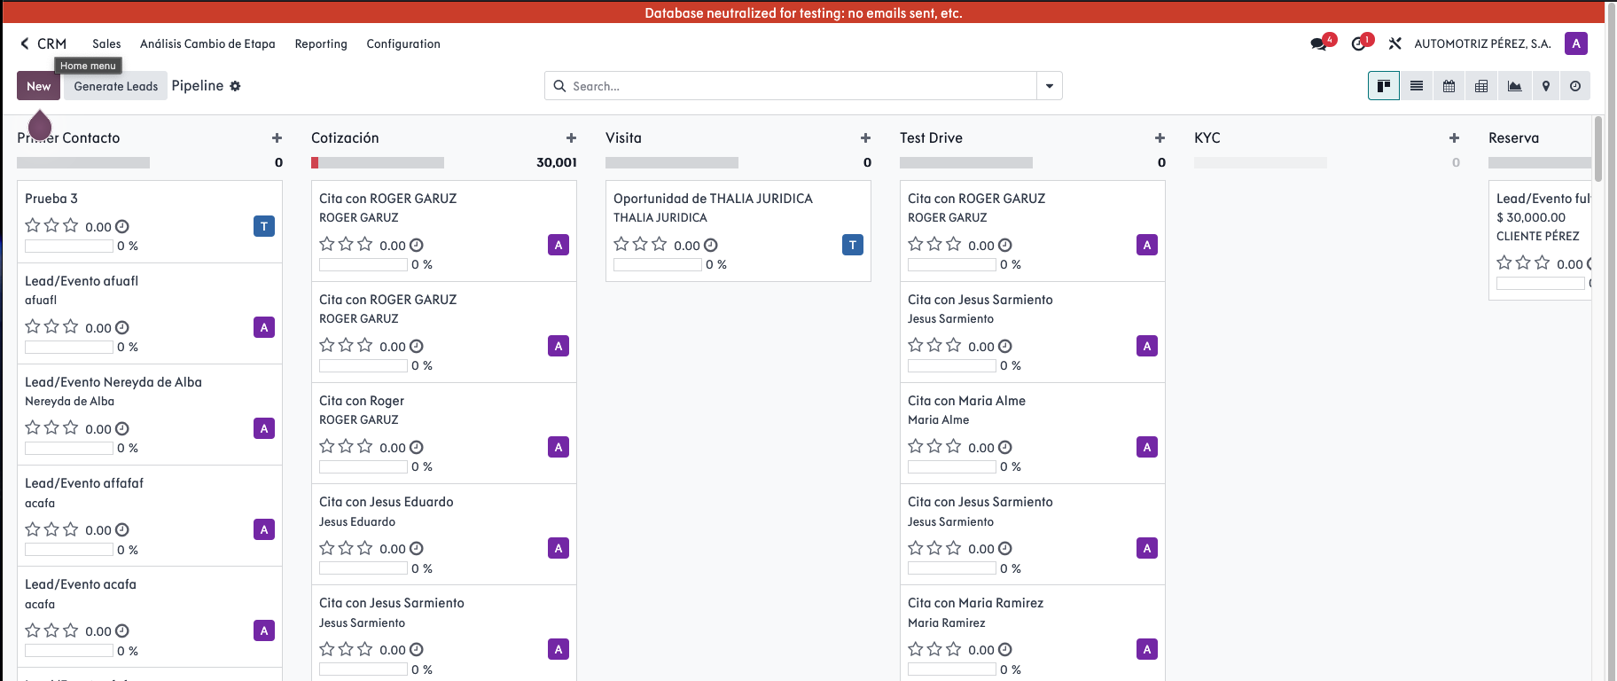This screenshot has height=681, width=1617.
Task: Click the New button
Action: [x=38, y=86]
